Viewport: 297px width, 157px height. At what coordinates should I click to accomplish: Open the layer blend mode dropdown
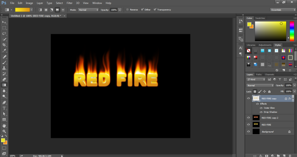click(260, 86)
